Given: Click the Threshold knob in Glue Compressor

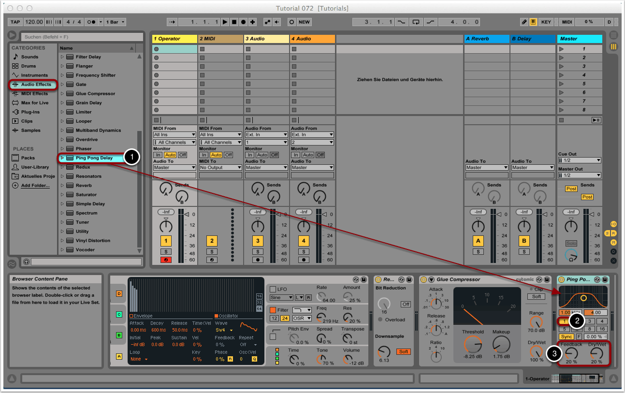Looking at the screenshot, I should [472, 344].
